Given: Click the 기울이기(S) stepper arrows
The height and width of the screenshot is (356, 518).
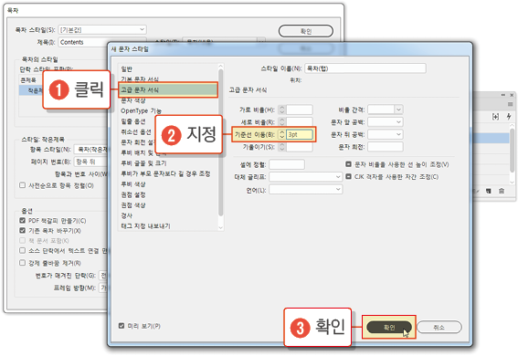Looking at the screenshot, I should (281, 146).
